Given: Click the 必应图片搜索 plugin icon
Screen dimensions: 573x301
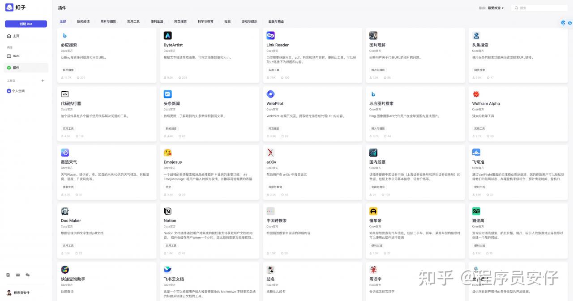Looking at the screenshot, I should (373, 94).
